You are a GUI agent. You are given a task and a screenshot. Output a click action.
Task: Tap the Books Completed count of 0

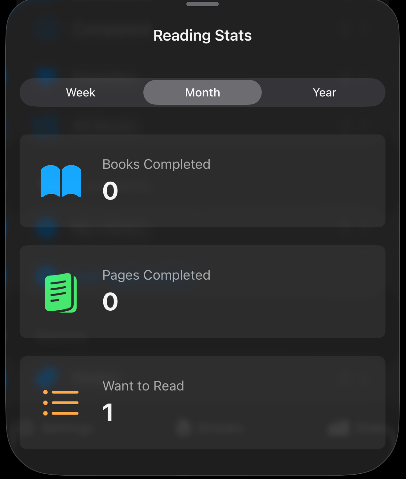[110, 191]
